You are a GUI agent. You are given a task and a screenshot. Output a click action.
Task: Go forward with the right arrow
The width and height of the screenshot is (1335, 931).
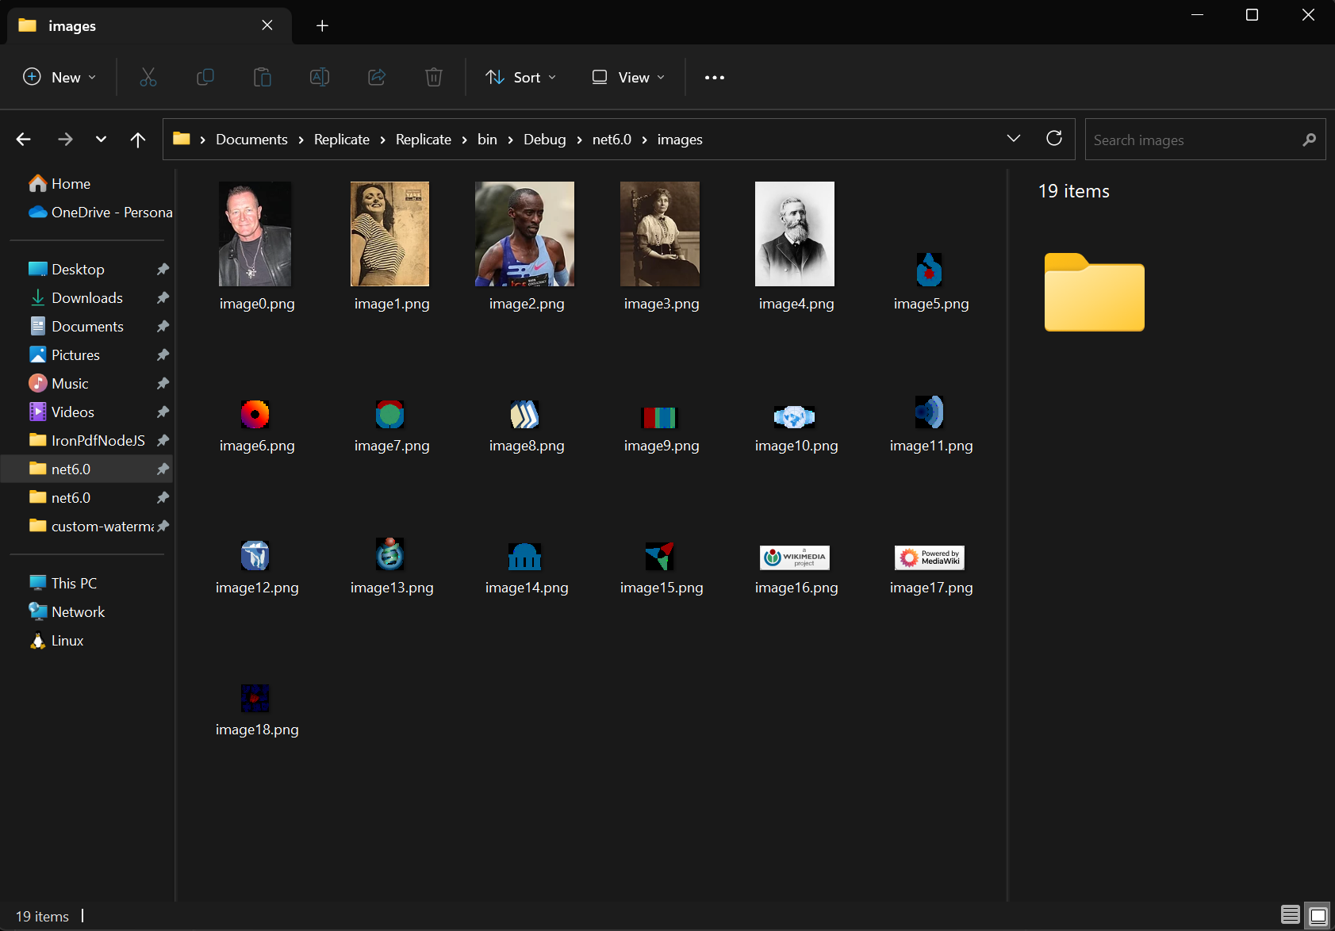65,140
